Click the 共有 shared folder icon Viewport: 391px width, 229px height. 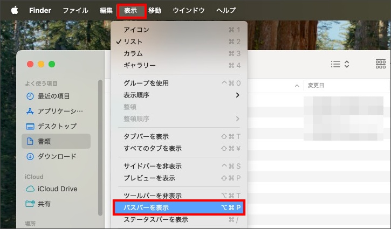click(x=30, y=204)
